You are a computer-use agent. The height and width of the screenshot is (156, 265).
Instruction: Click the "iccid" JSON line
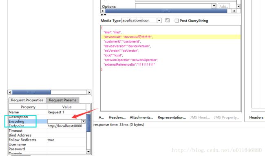click(x=113, y=55)
